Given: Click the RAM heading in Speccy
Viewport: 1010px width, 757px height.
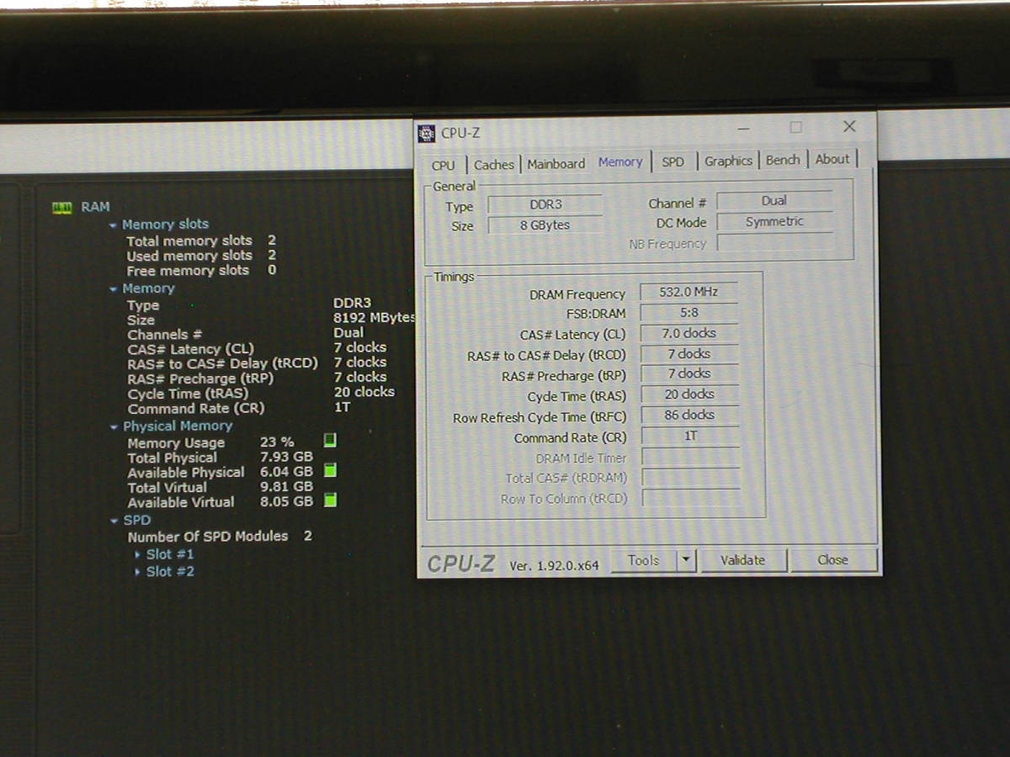Looking at the screenshot, I should (95, 207).
